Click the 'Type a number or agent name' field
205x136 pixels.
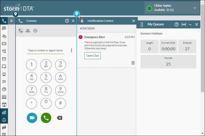46,50
